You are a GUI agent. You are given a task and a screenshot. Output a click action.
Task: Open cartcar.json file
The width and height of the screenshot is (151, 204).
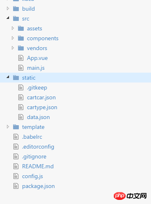coord(41,98)
